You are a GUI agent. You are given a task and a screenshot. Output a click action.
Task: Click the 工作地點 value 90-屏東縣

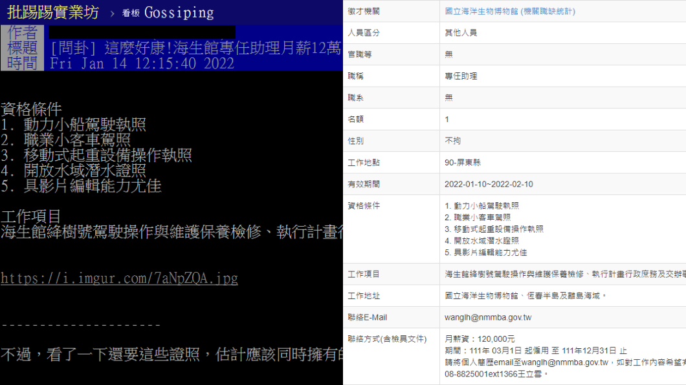coord(463,162)
